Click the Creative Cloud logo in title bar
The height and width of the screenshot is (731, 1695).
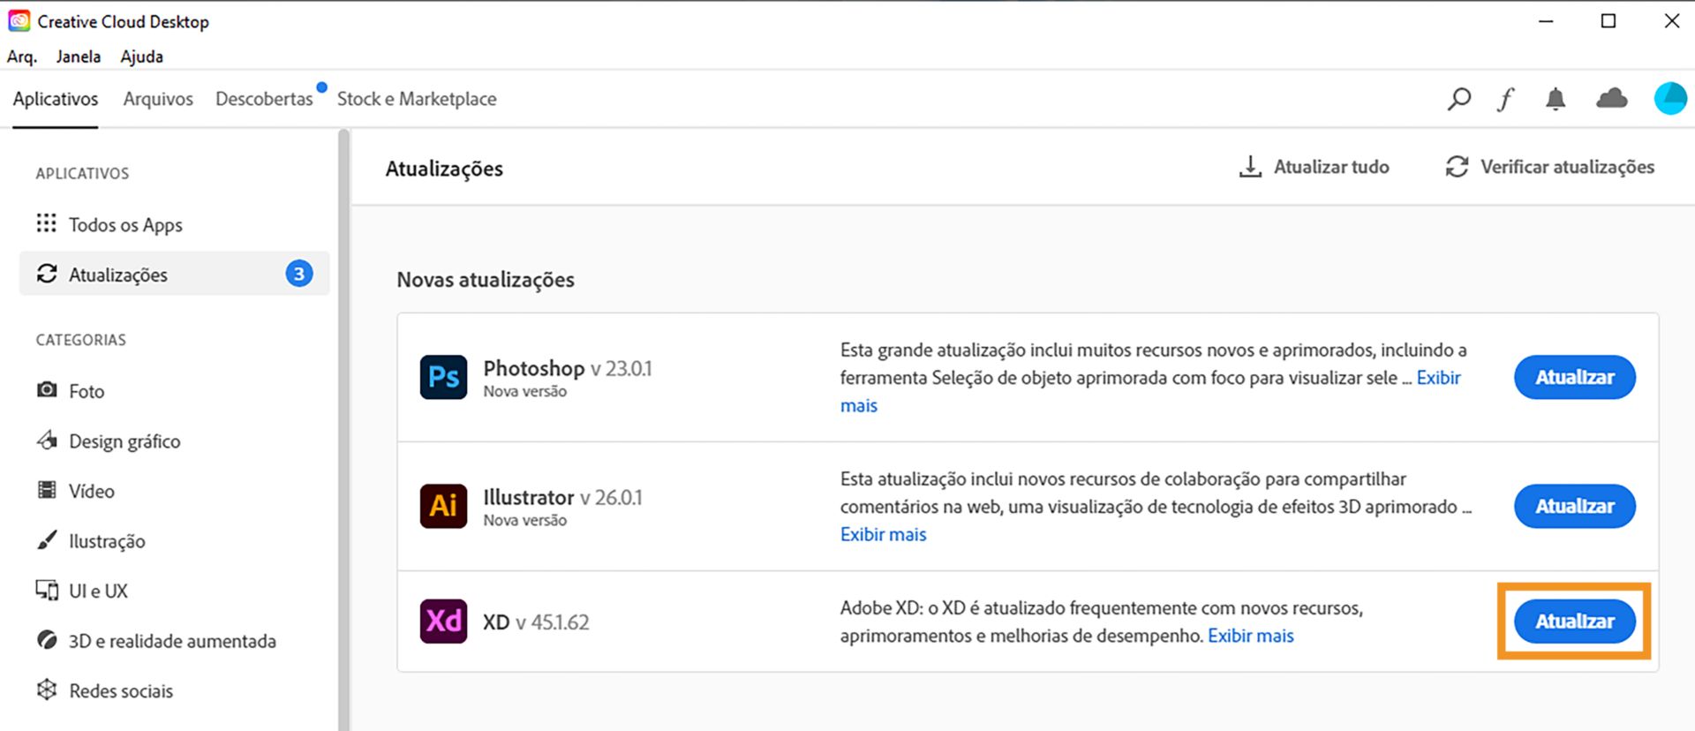19,20
